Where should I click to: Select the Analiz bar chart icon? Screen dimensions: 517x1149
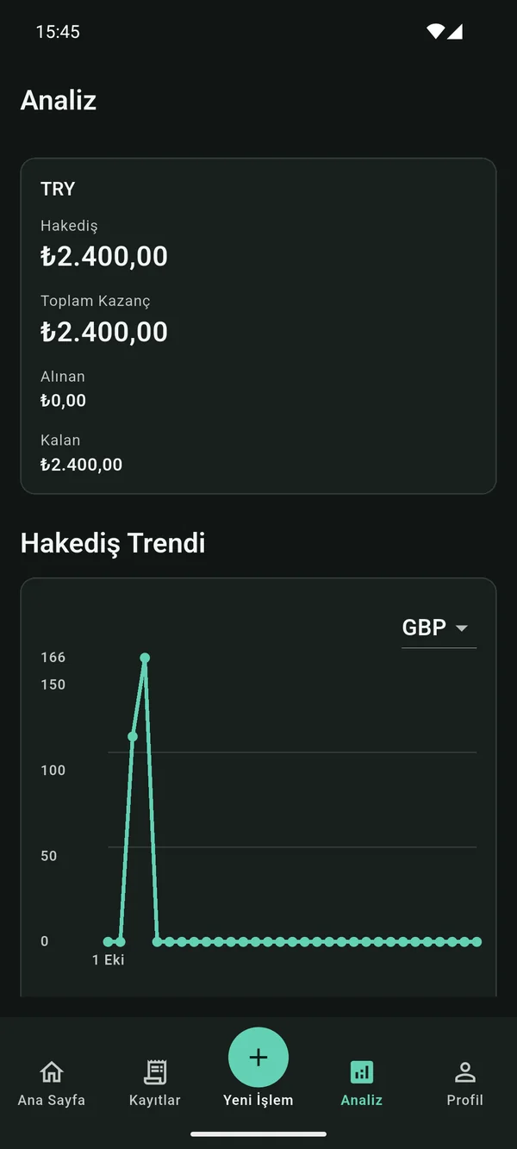click(x=362, y=1072)
